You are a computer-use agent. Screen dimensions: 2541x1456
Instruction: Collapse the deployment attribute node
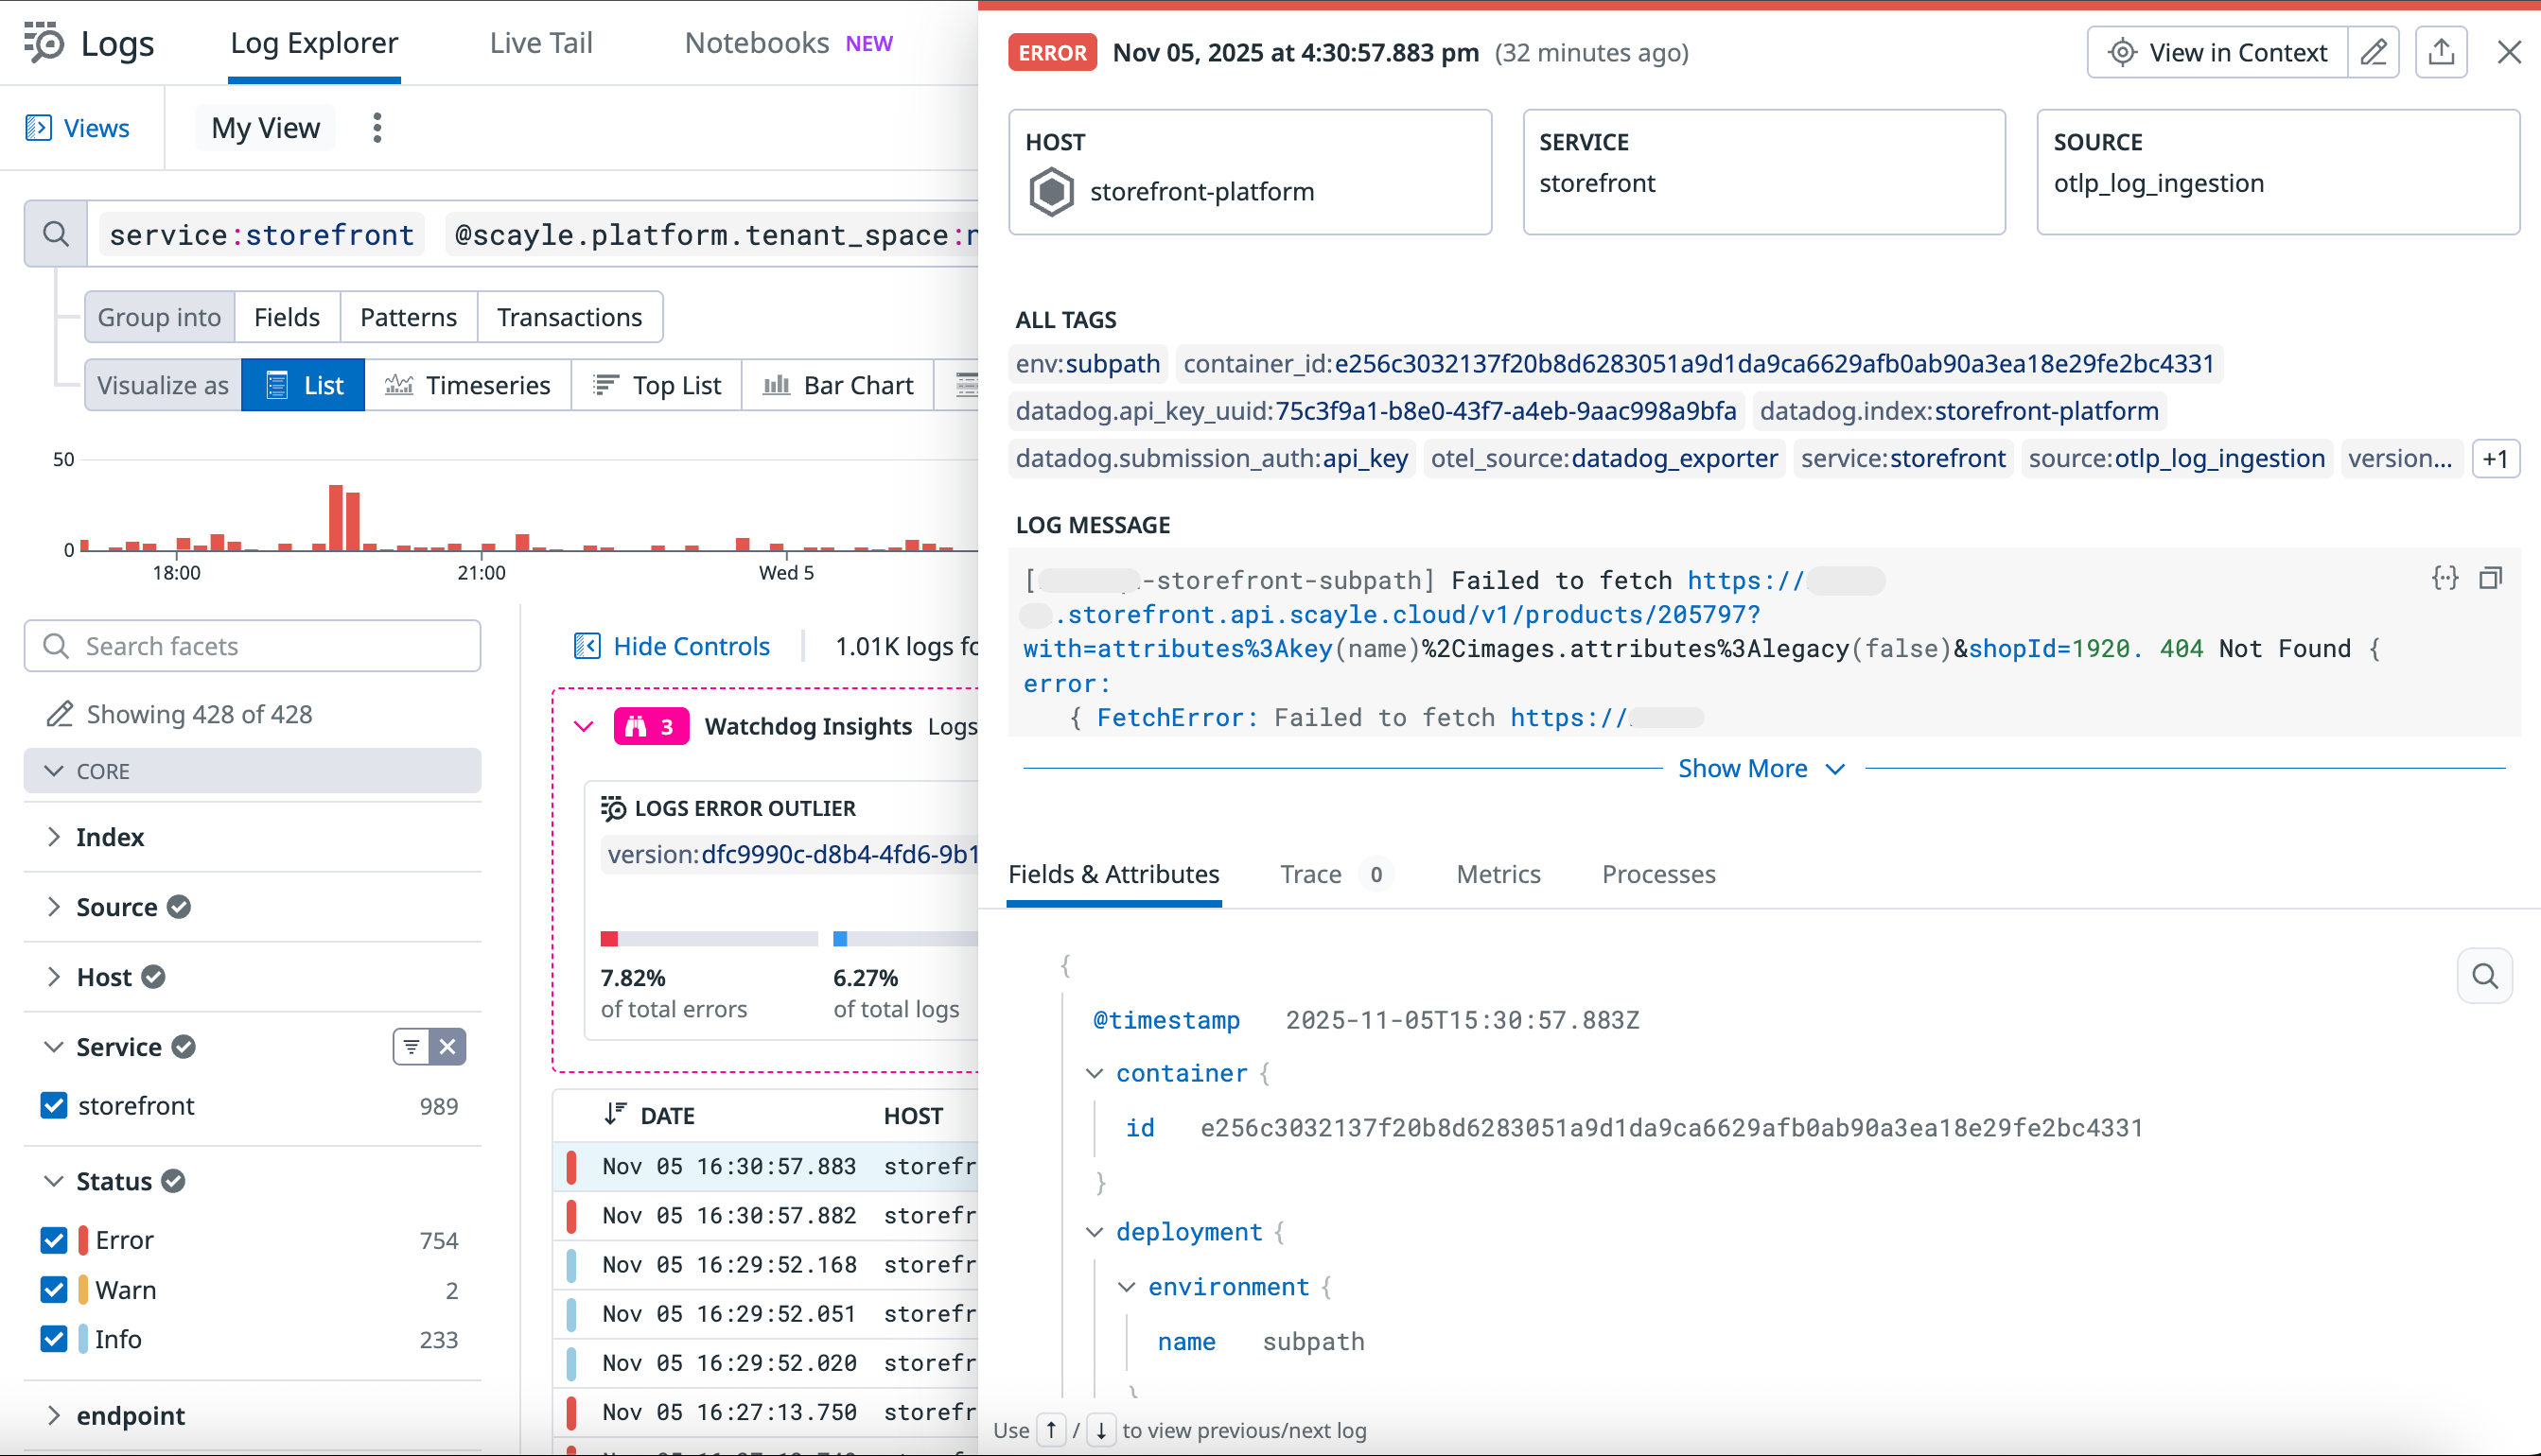(1095, 1232)
